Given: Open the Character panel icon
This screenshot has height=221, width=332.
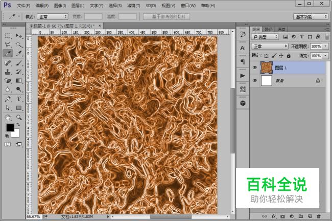Looking at the screenshot, I should click(243, 48).
